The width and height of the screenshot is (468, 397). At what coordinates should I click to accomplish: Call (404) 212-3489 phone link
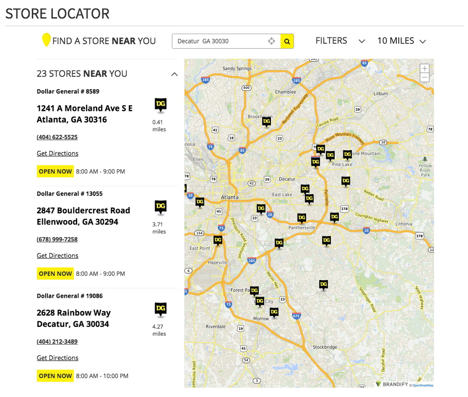pyautogui.click(x=57, y=342)
